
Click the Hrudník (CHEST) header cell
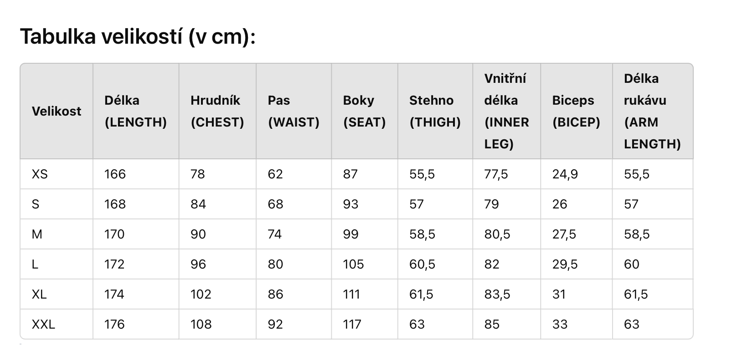217,111
